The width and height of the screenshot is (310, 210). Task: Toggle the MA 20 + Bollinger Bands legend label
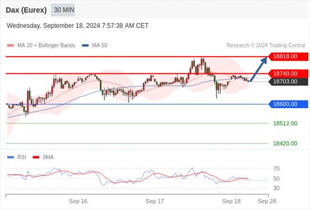point(47,45)
